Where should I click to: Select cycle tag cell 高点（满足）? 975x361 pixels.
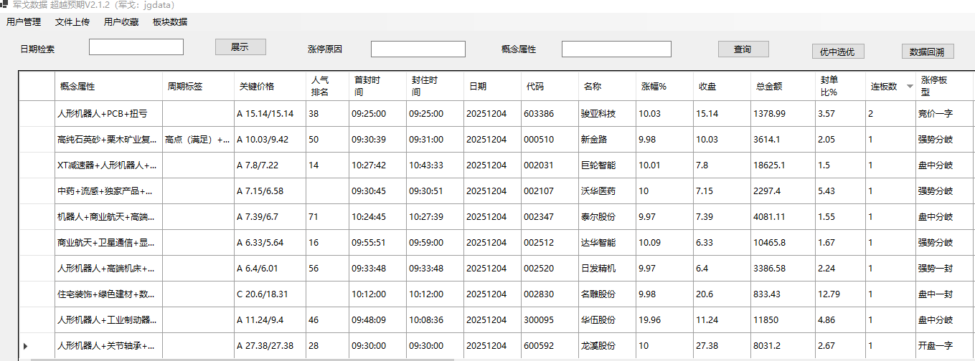pyautogui.click(x=199, y=140)
